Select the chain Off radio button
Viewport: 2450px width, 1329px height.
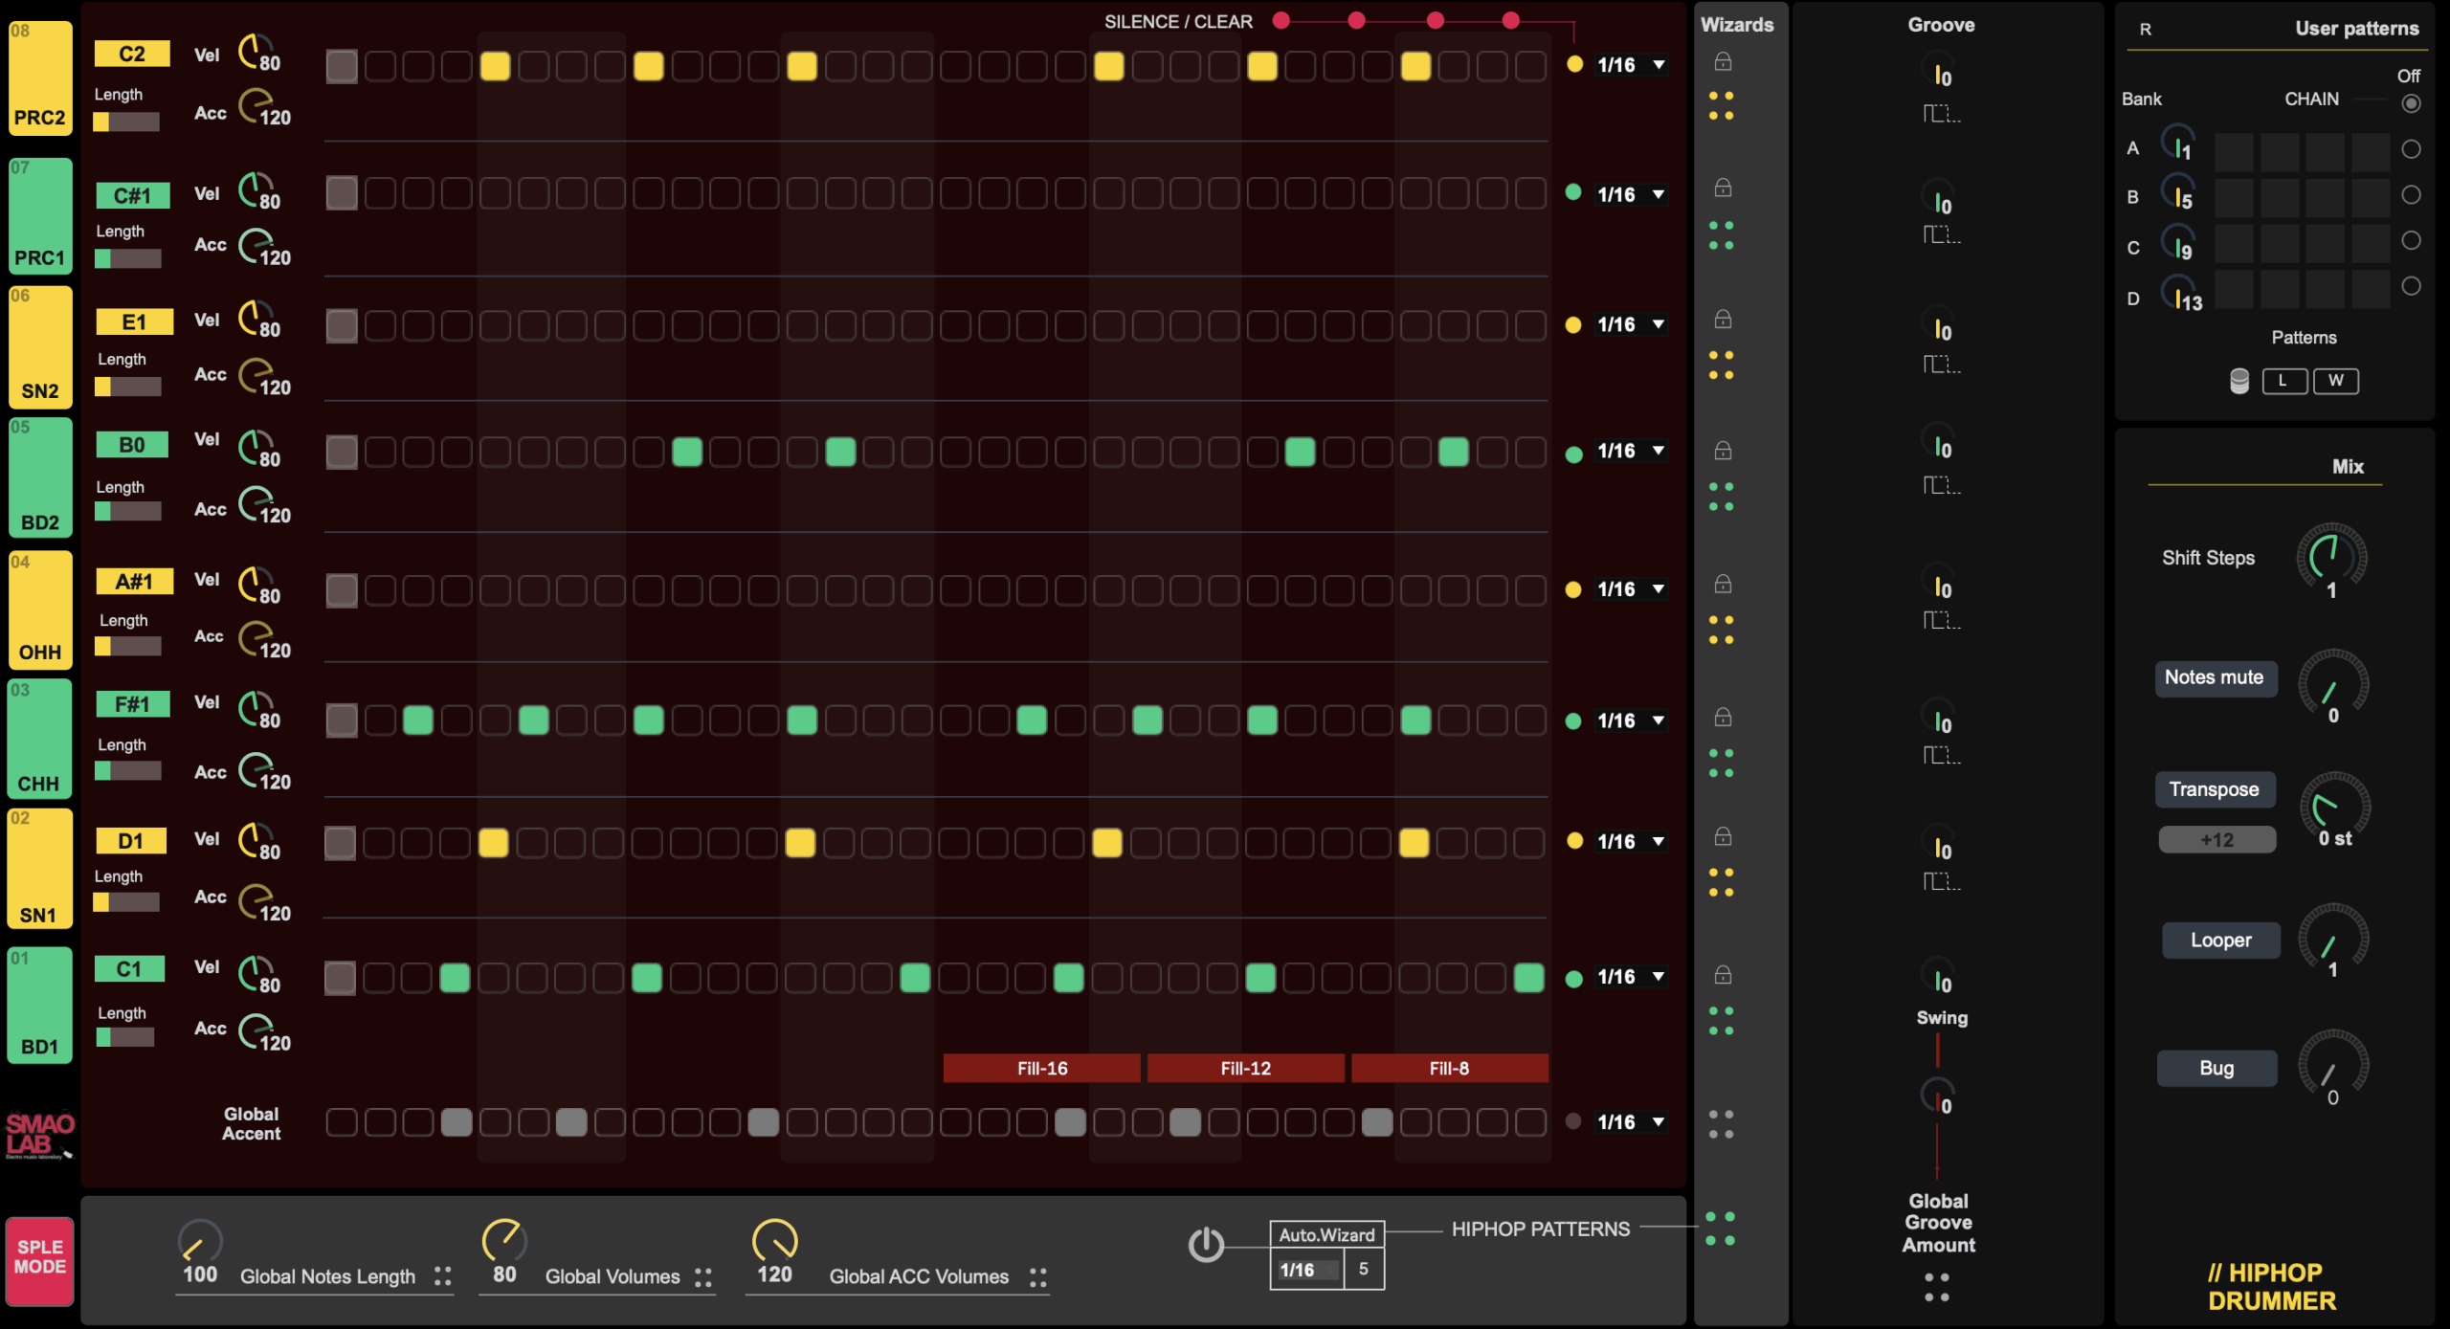click(2411, 103)
